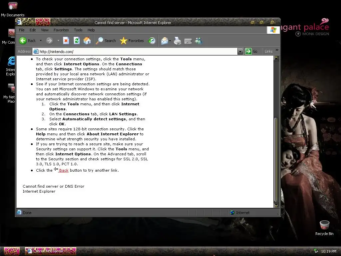Screen dimensions: 341x256
Task: Open the Edit menu
Action: 33,30
